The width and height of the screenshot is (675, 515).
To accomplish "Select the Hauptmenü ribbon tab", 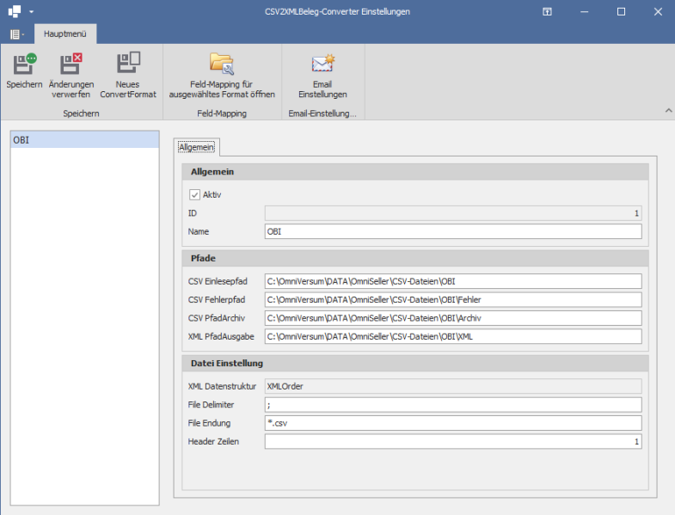I will coord(64,34).
